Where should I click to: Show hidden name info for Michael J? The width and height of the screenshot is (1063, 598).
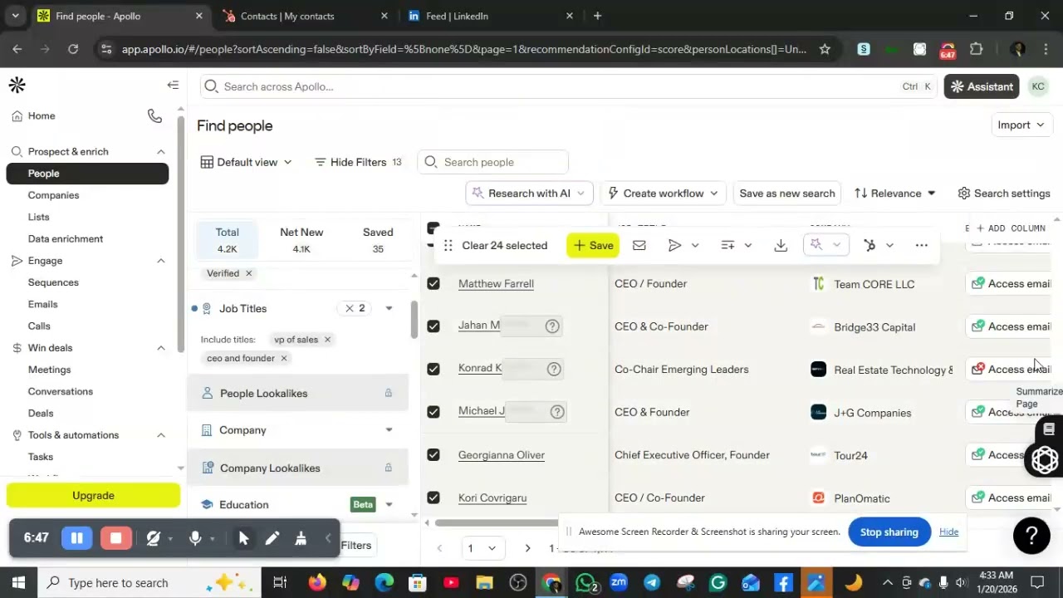(x=557, y=412)
